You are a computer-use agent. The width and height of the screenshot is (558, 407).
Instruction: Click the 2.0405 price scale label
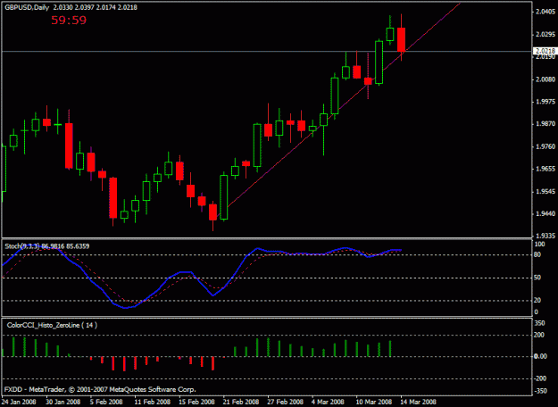546,12
